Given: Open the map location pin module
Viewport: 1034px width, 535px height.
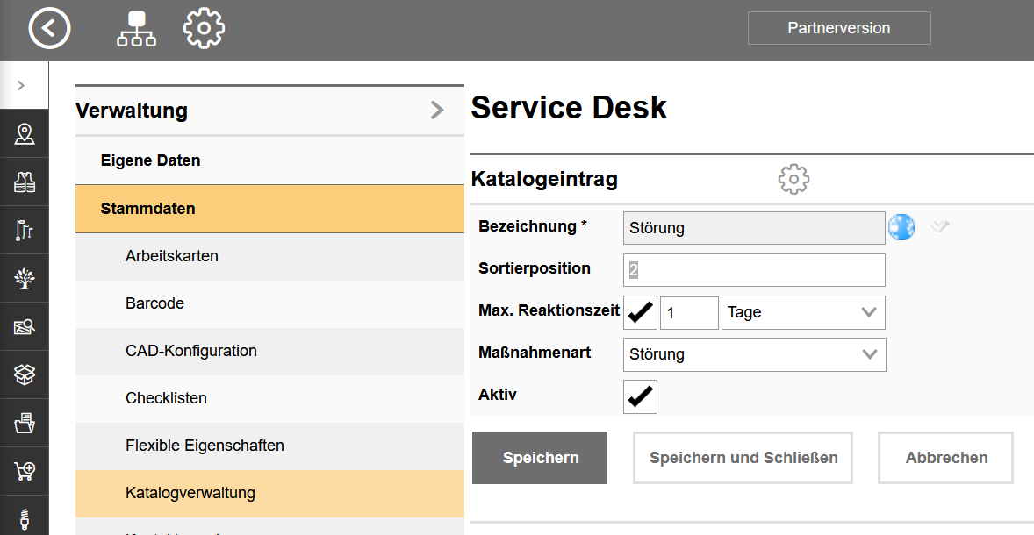Looking at the screenshot, I should point(25,133).
